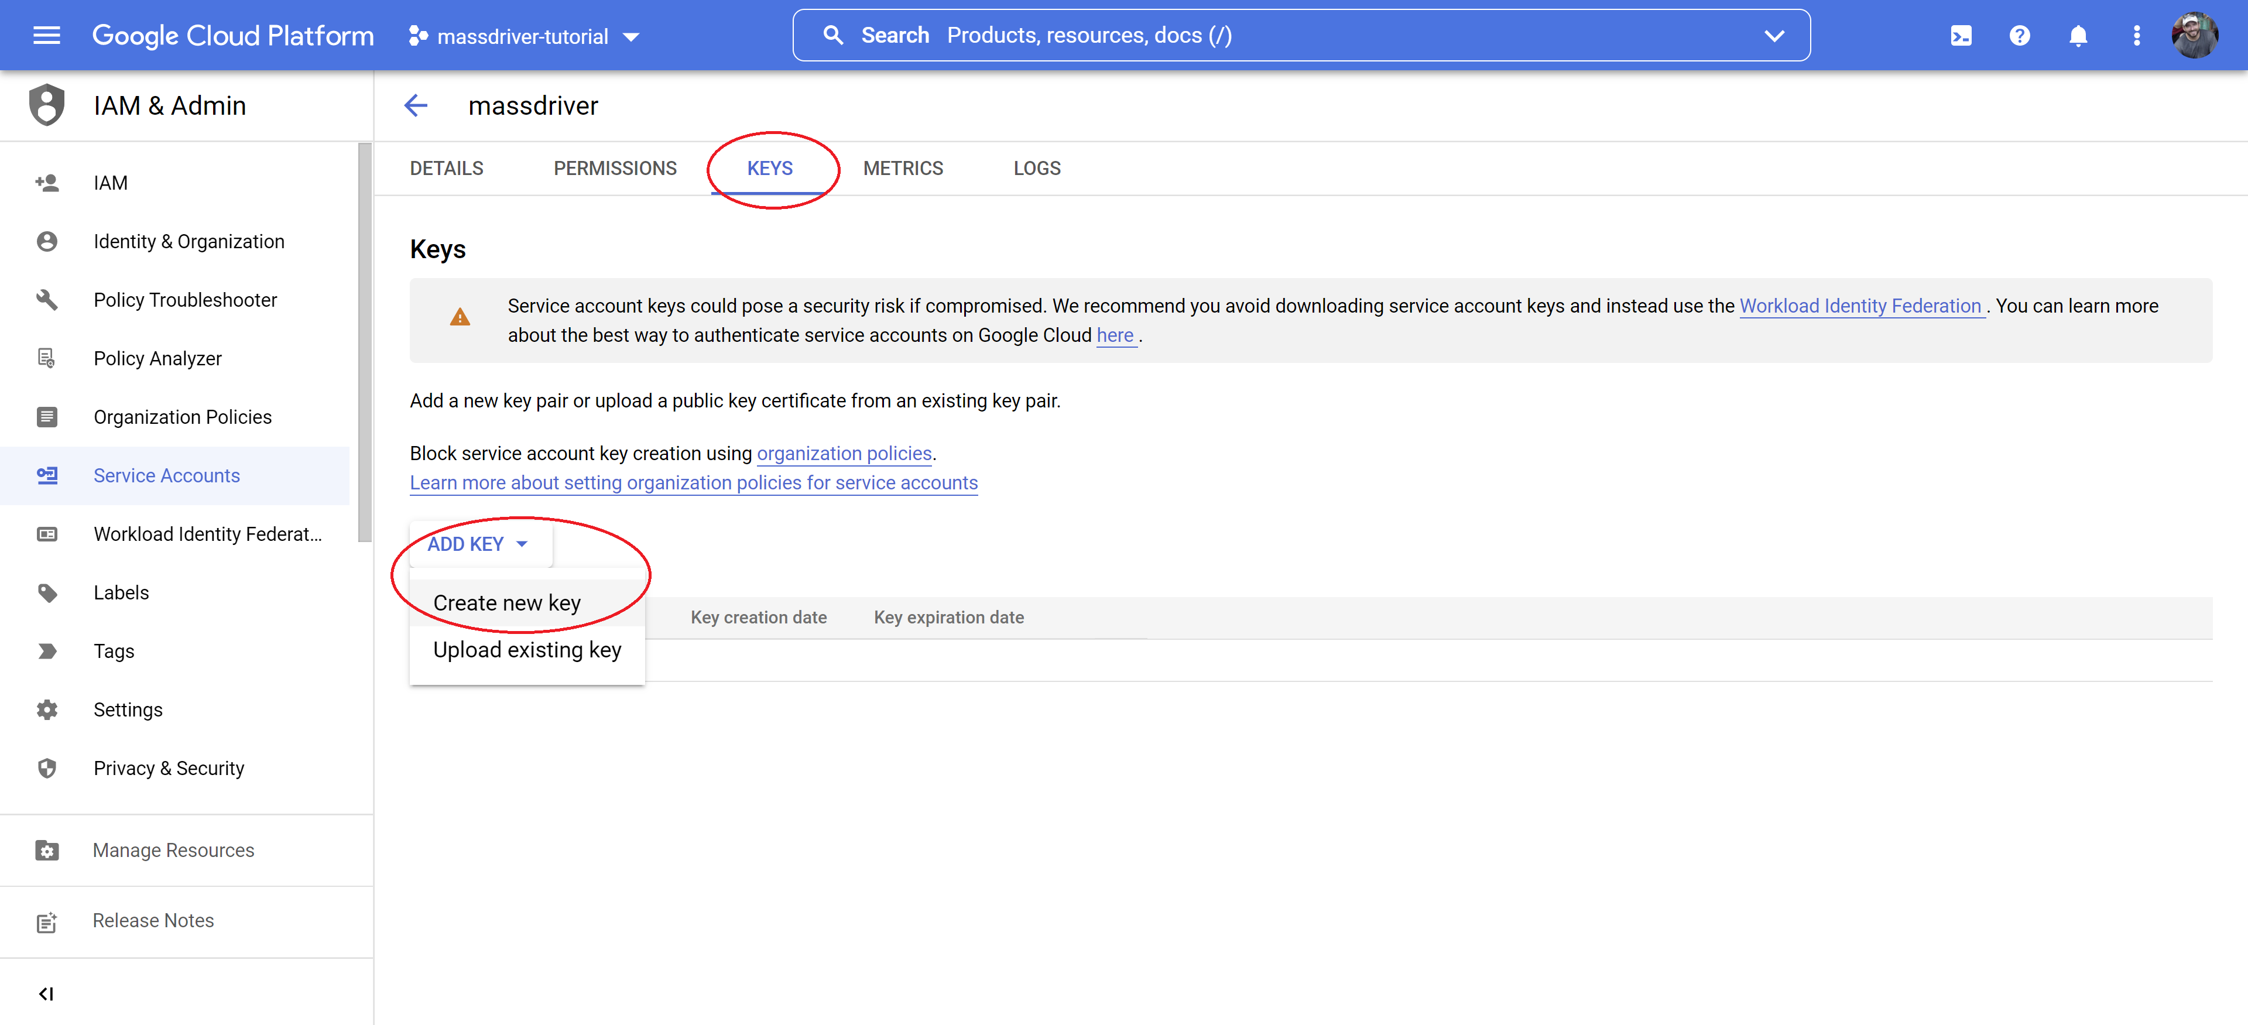Switch to the DETAILS tab
Screen dimensions: 2248x1025
(447, 169)
